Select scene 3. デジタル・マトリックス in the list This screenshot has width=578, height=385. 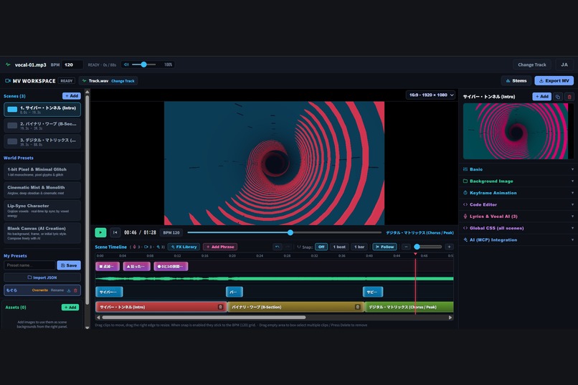click(42, 141)
